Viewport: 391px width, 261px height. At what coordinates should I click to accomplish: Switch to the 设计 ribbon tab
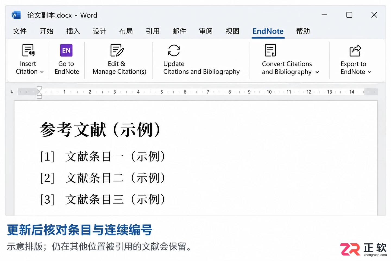(x=99, y=31)
